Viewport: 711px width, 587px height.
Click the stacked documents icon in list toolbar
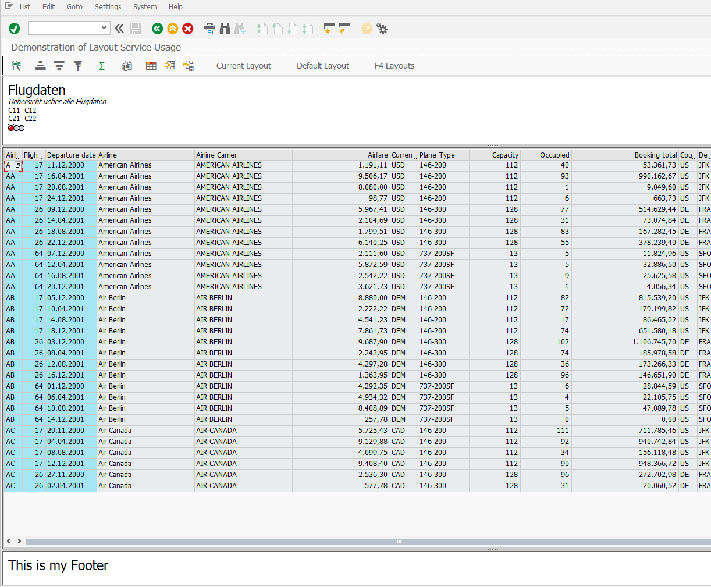coord(126,66)
